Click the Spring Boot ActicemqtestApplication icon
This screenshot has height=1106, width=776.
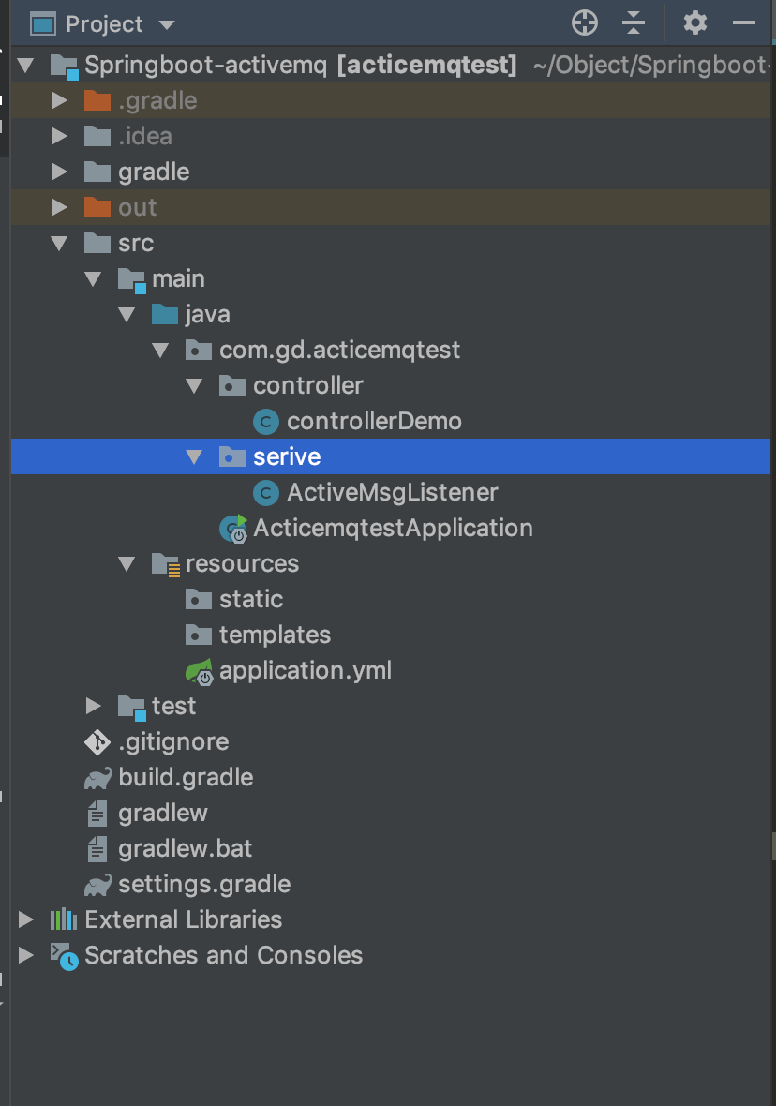(x=233, y=529)
